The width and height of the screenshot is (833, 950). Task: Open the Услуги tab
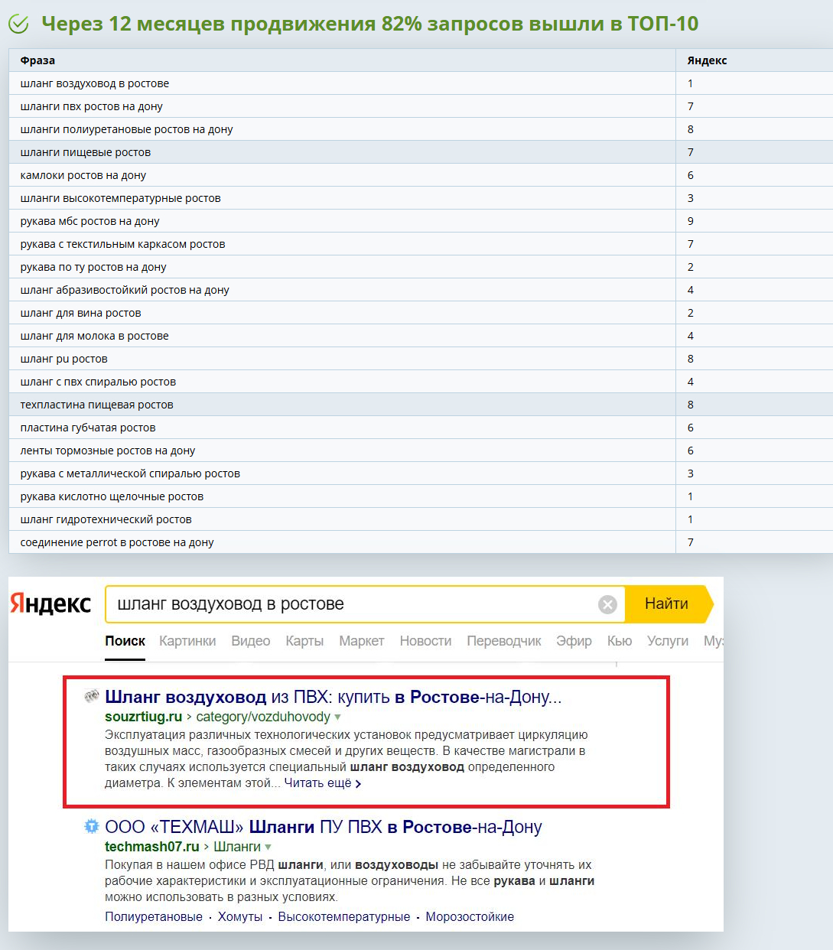click(668, 641)
